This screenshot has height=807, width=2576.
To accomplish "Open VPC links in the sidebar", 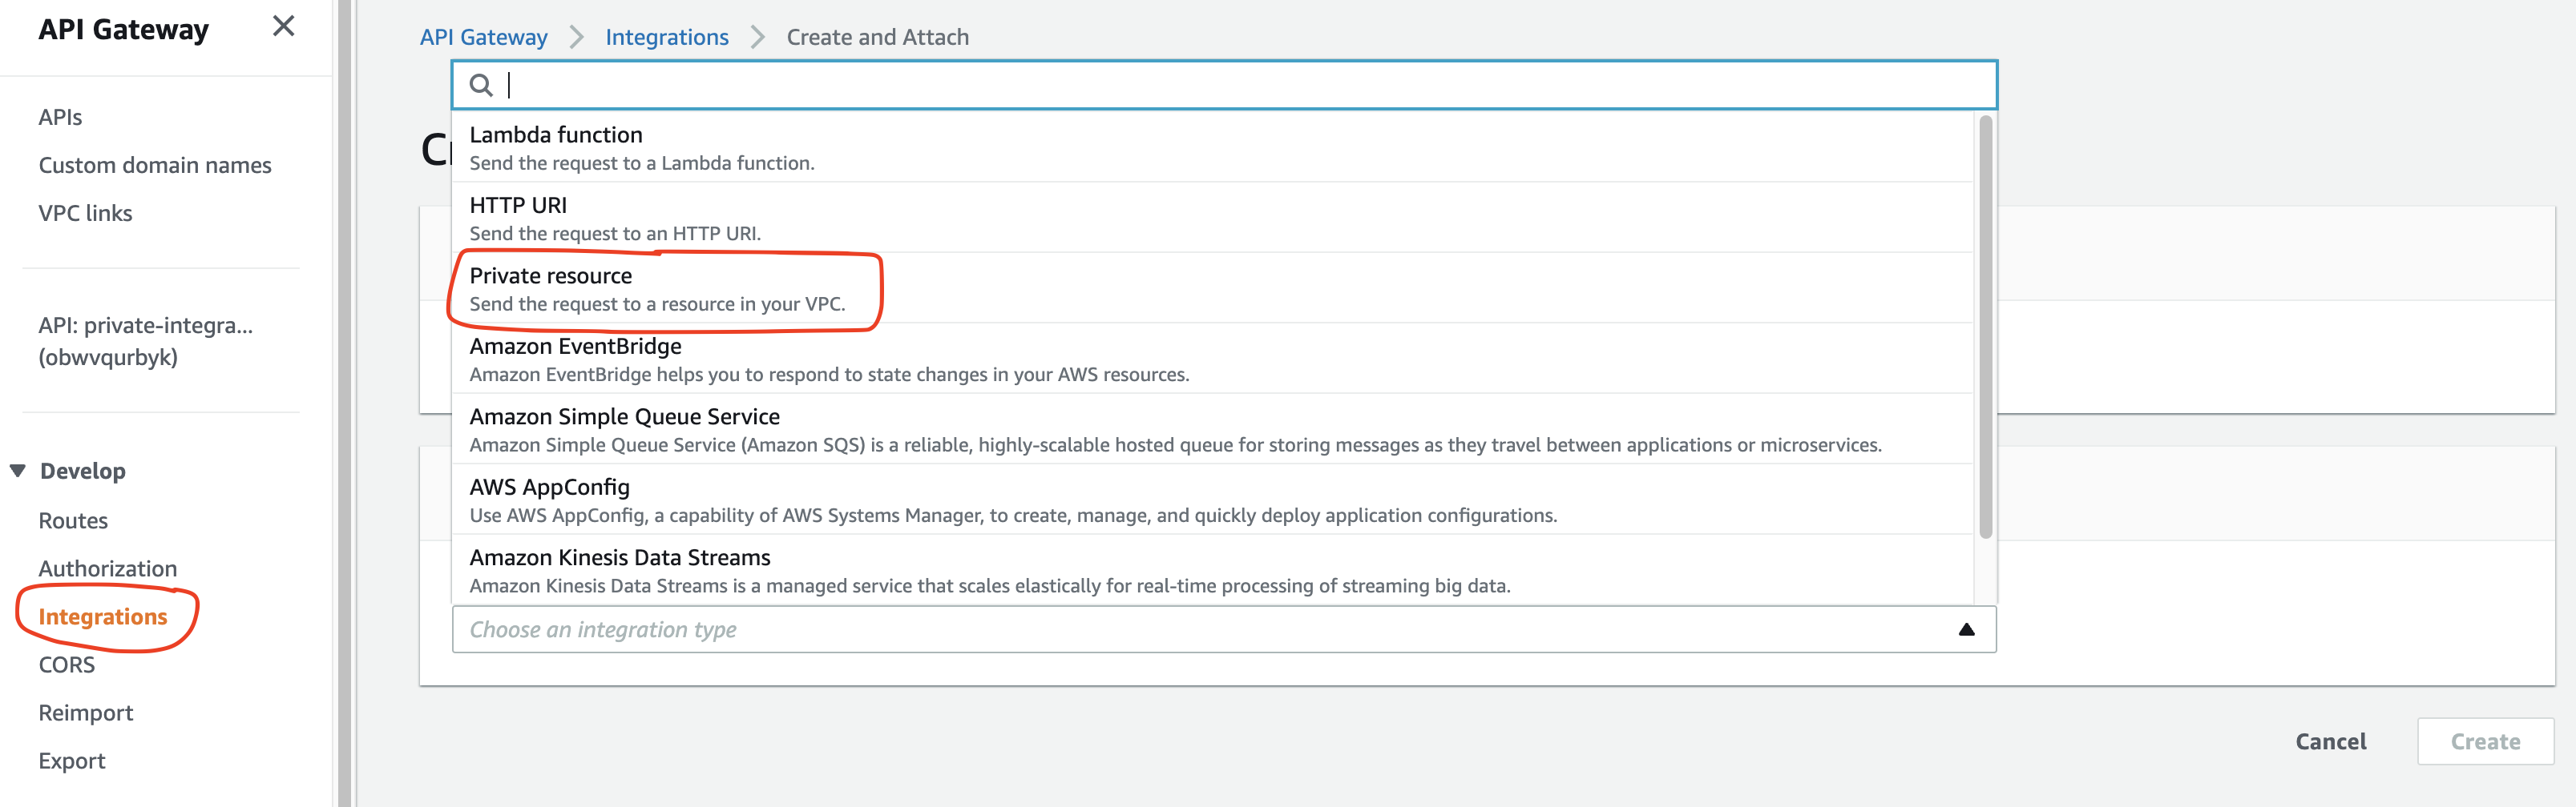I will tap(85, 213).
